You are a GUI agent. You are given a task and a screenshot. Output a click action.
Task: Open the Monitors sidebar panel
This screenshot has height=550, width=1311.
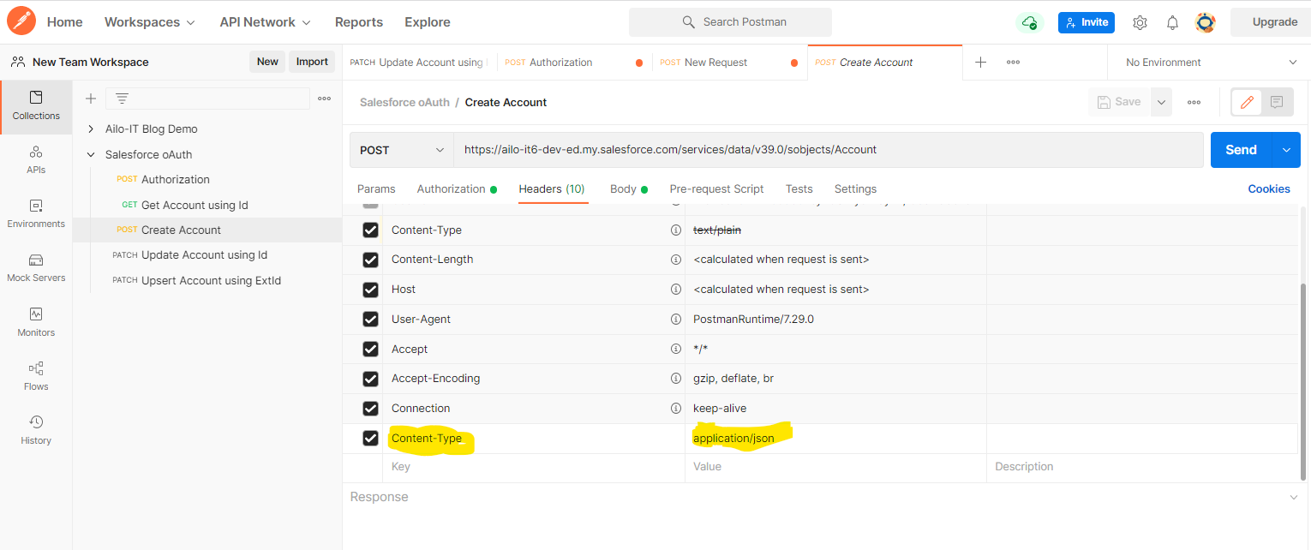click(x=36, y=322)
